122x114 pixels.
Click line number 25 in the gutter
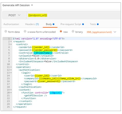tap(8, 107)
